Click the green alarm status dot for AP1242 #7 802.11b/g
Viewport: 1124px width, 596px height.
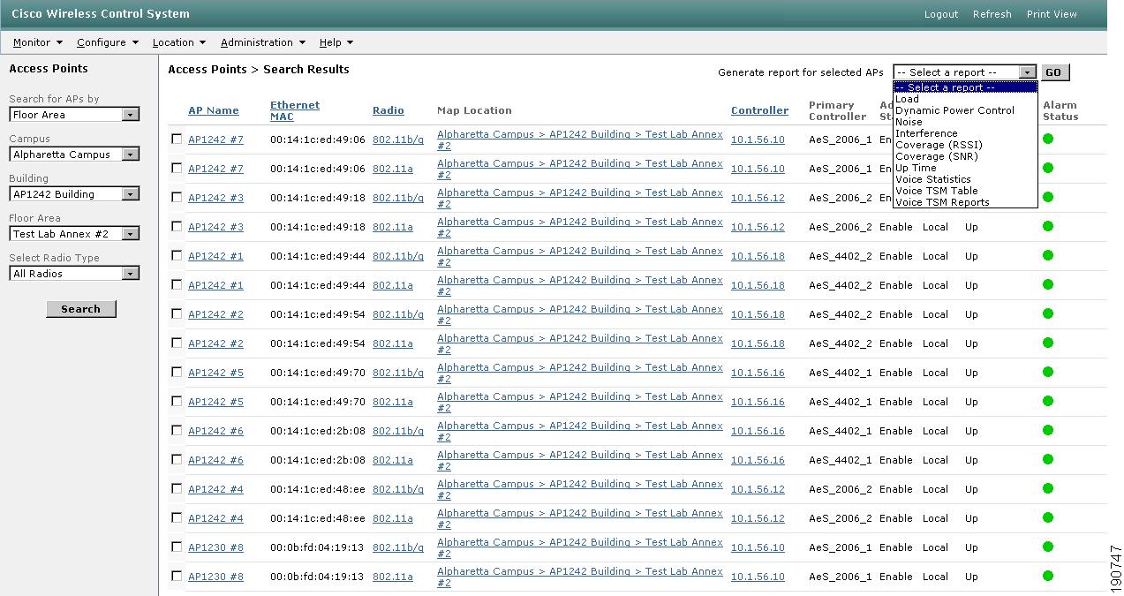[1048, 139]
